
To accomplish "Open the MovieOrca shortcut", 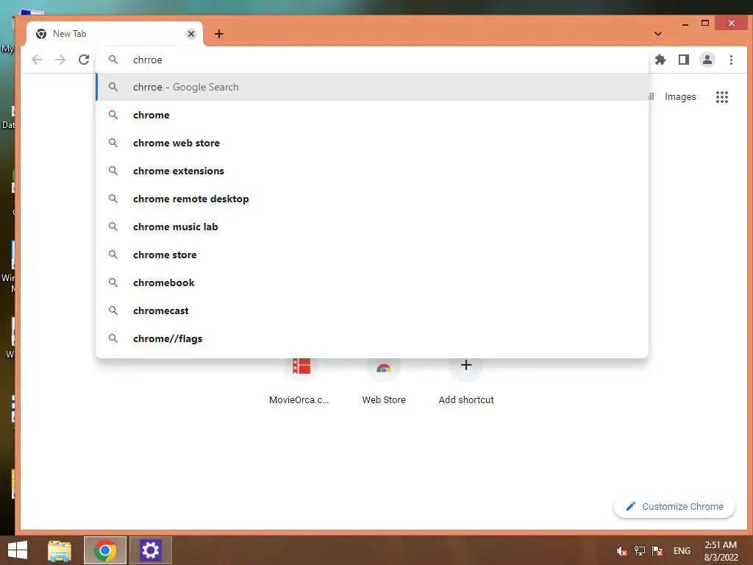I will (301, 382).
